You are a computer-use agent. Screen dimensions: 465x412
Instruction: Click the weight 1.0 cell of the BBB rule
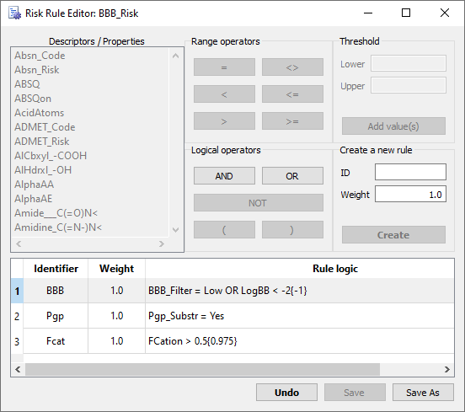tap(116, 291)
